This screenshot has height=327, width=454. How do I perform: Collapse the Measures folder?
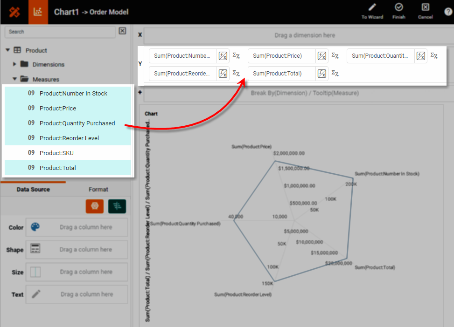click(x=14, y=79)
